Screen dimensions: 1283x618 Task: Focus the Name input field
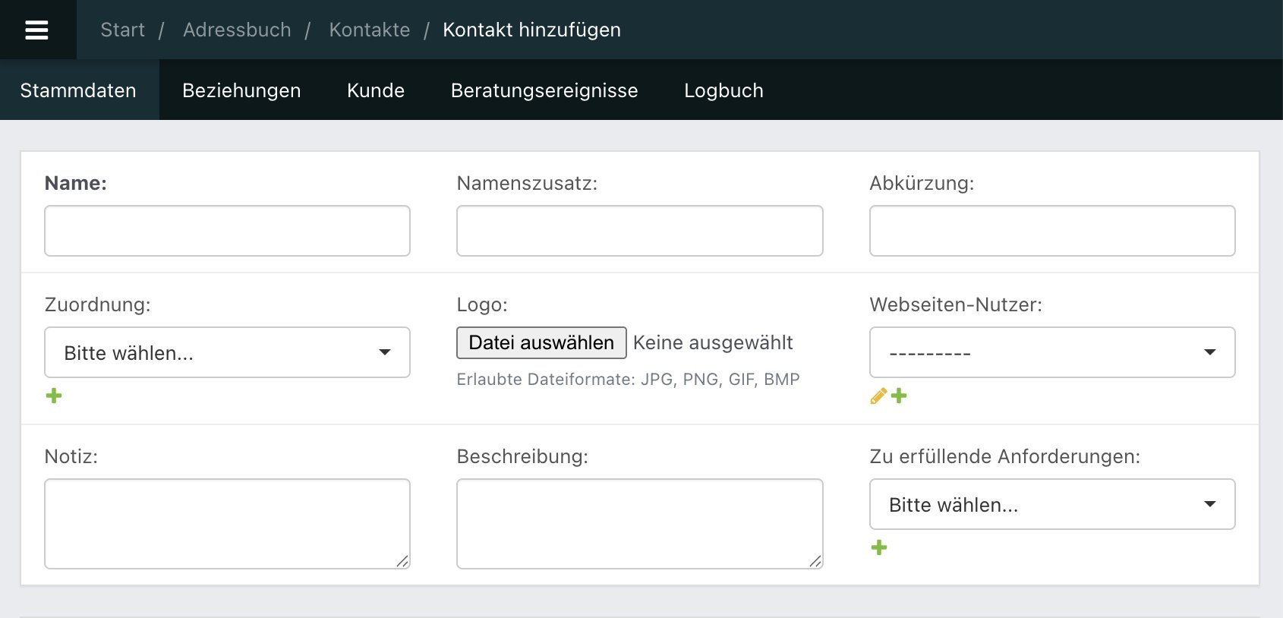227,231
